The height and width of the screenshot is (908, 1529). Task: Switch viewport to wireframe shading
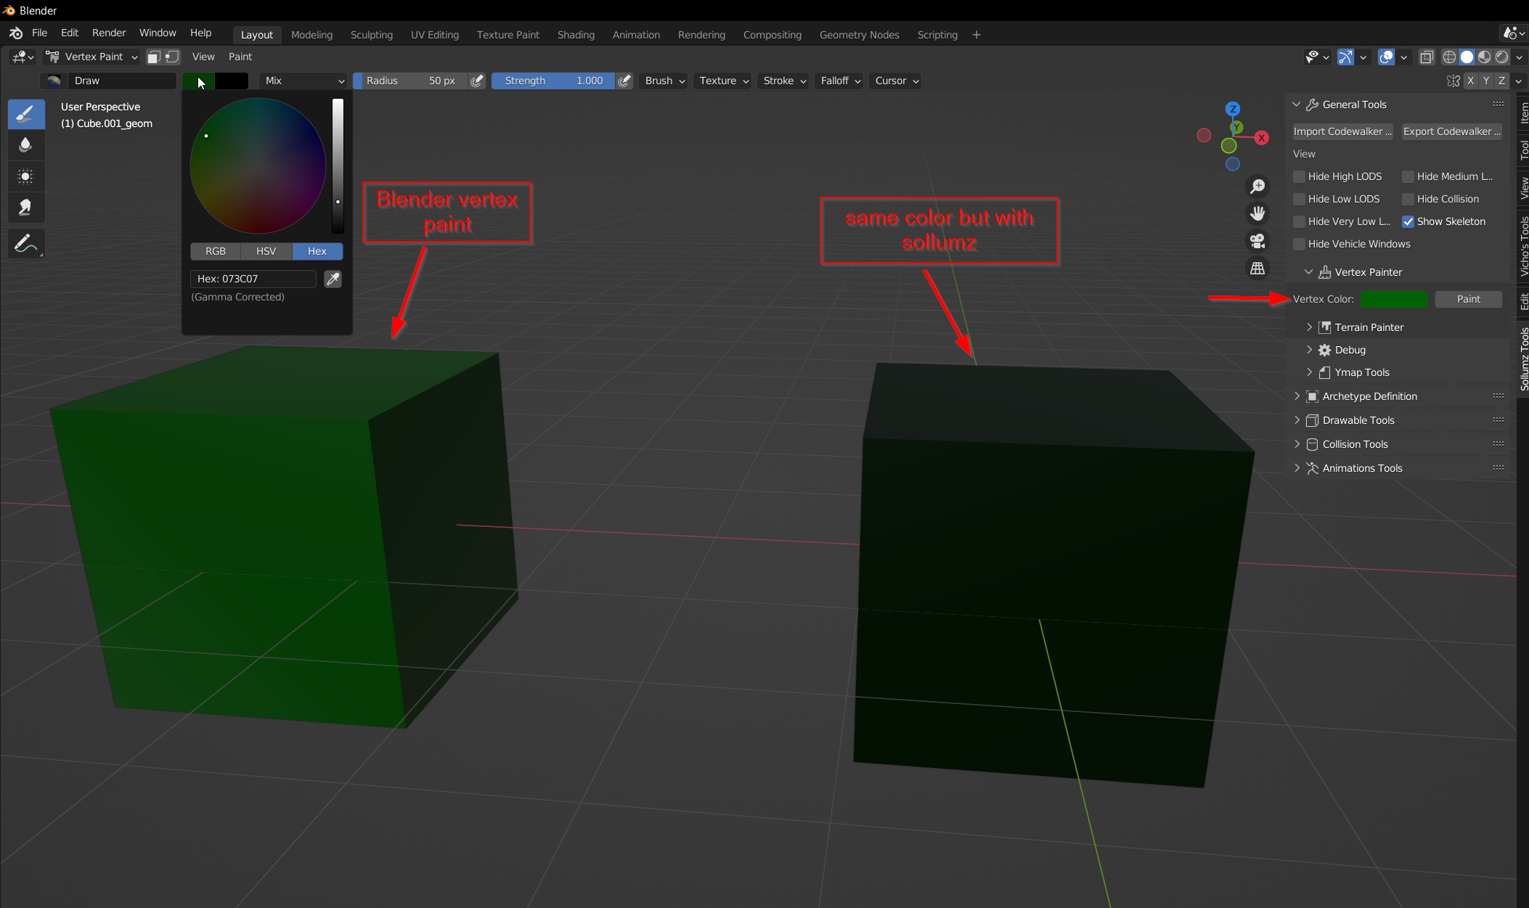1449,57
